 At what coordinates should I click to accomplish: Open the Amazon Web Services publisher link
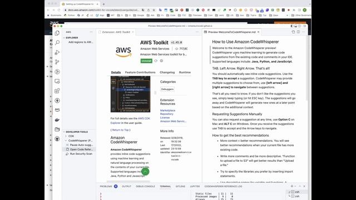click(155, 49)
